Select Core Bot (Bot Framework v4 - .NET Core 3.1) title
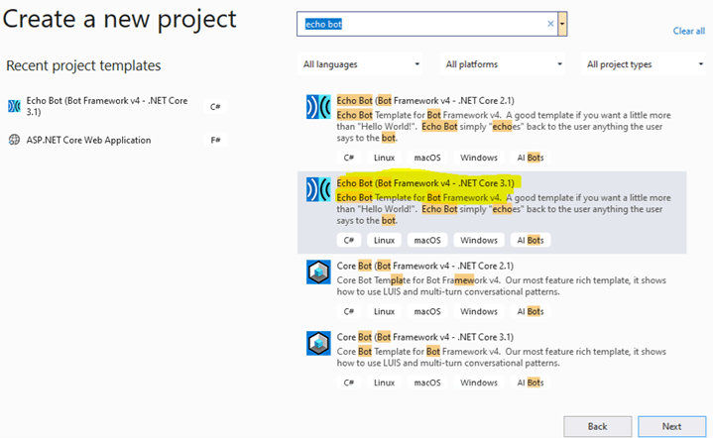The image size is (713, 438). (x=424, y=337)
